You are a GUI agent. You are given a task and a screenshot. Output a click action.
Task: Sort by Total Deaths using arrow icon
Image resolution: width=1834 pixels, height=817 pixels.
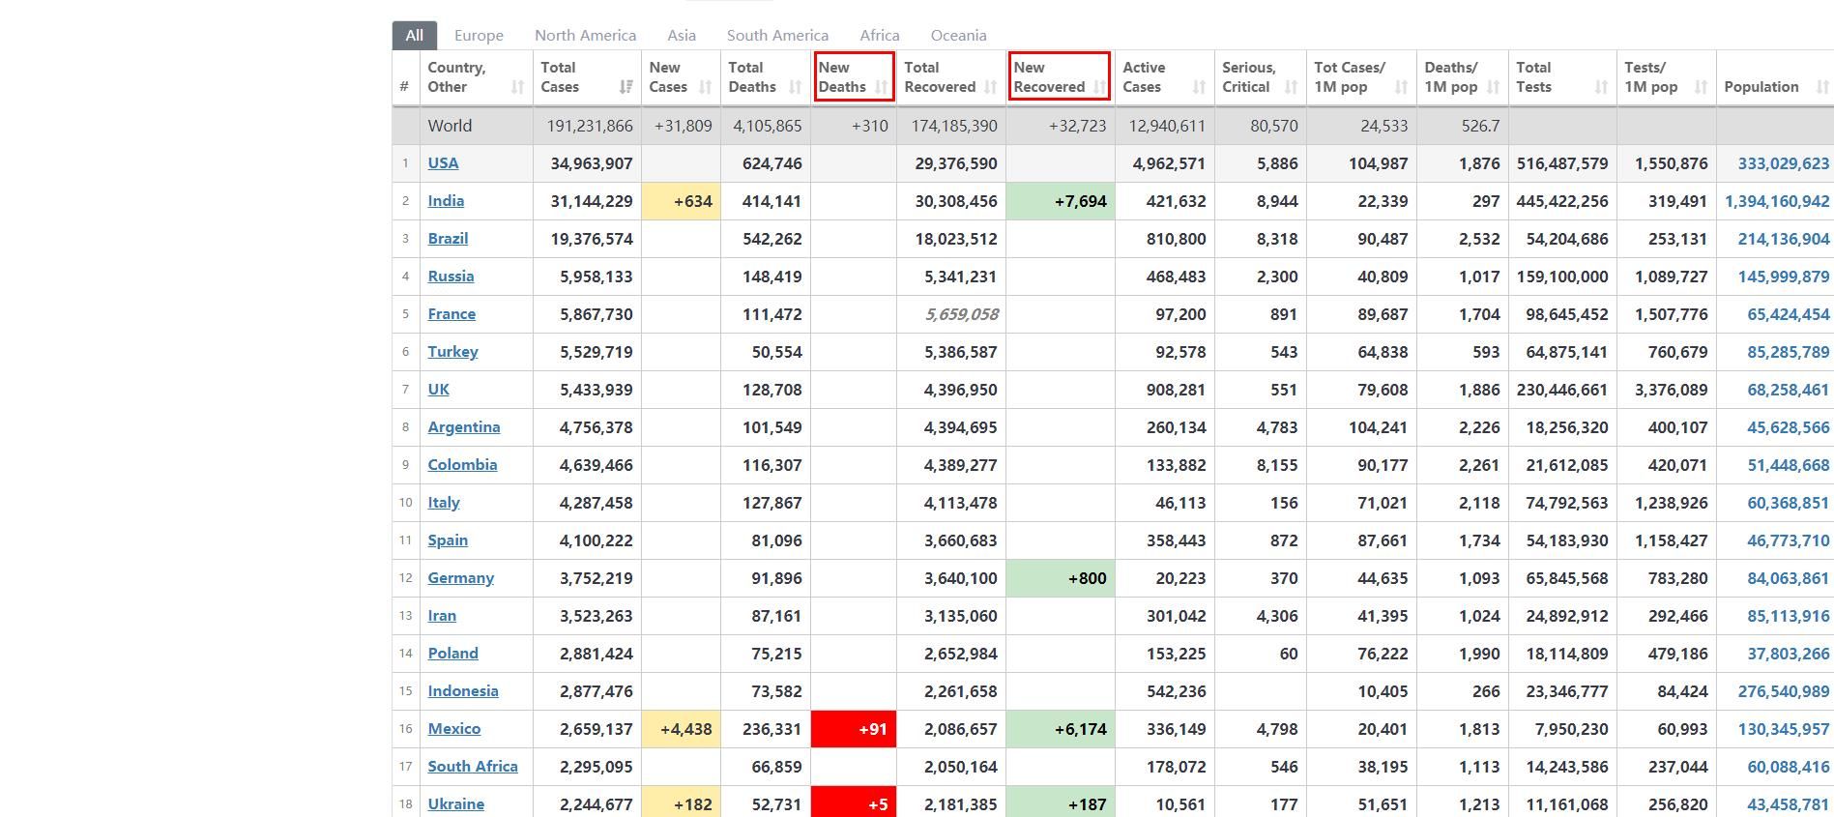point(795,87)
